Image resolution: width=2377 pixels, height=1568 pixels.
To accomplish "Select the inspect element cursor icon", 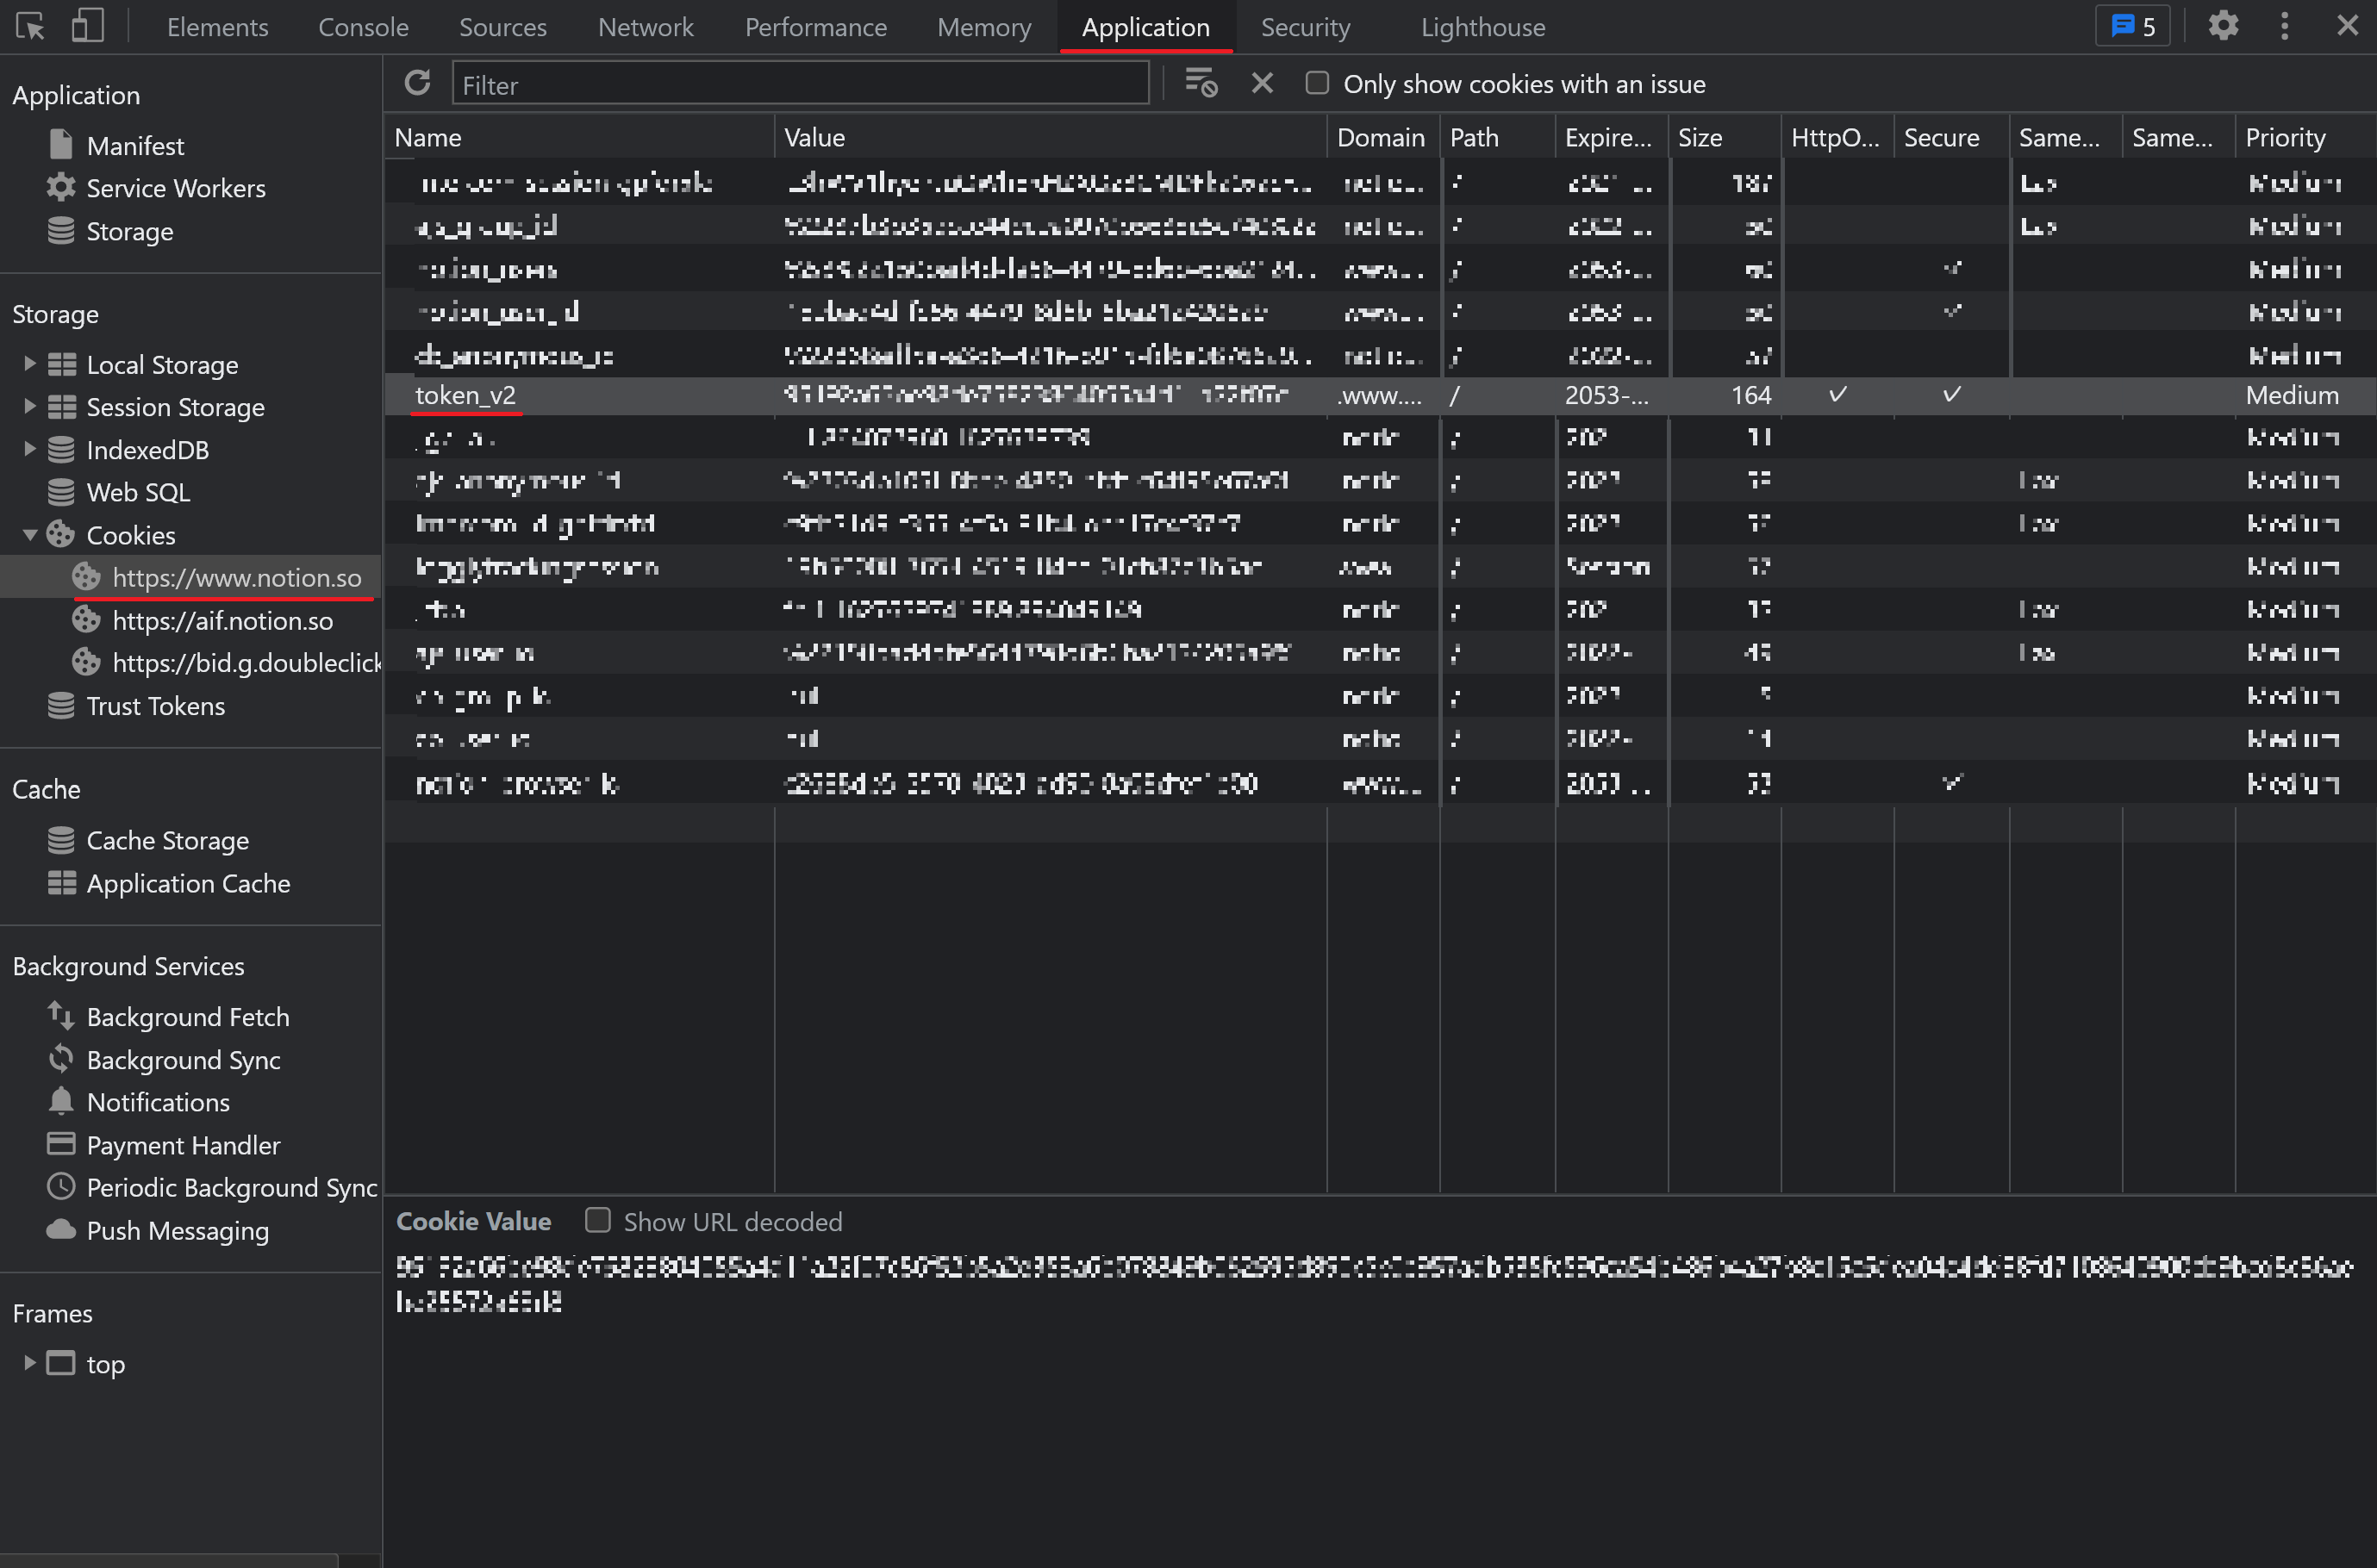I will pos(30,26).
